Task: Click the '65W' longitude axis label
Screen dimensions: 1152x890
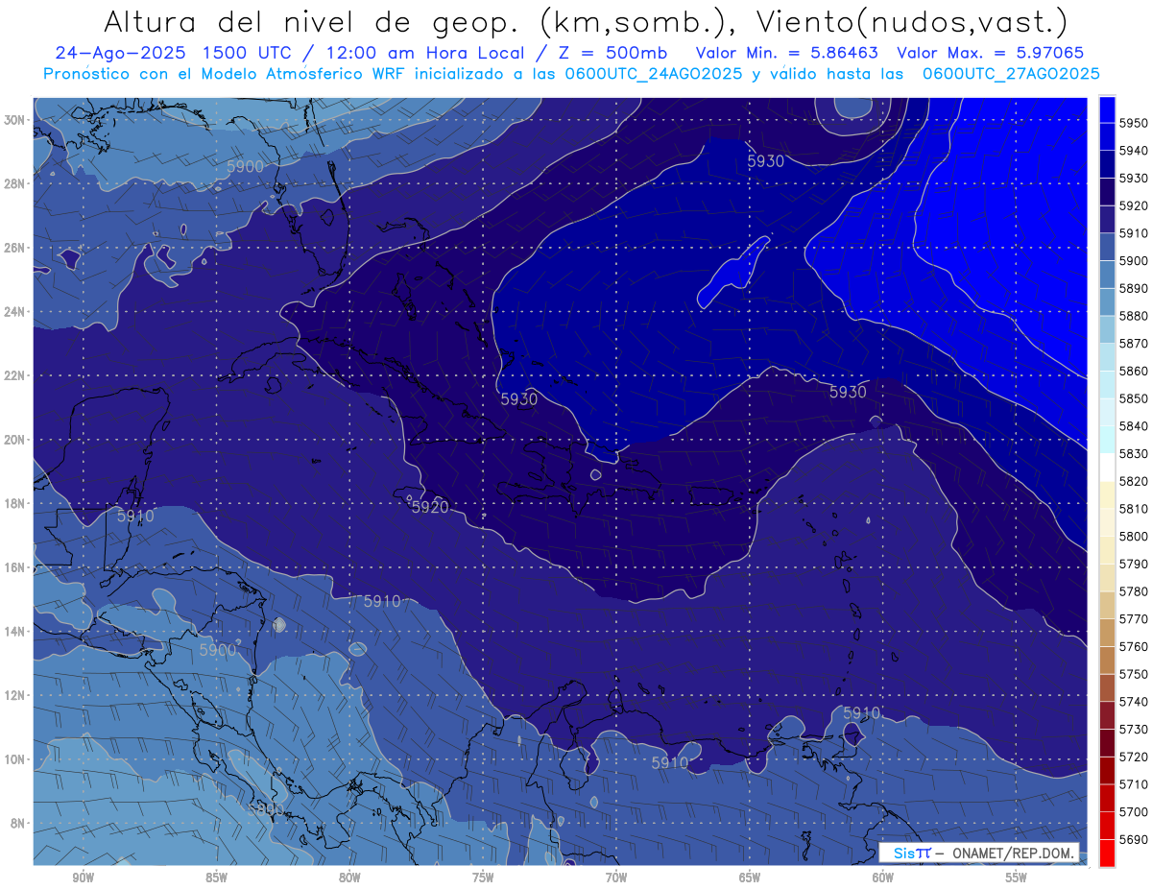Action: [x=750, y=878]
